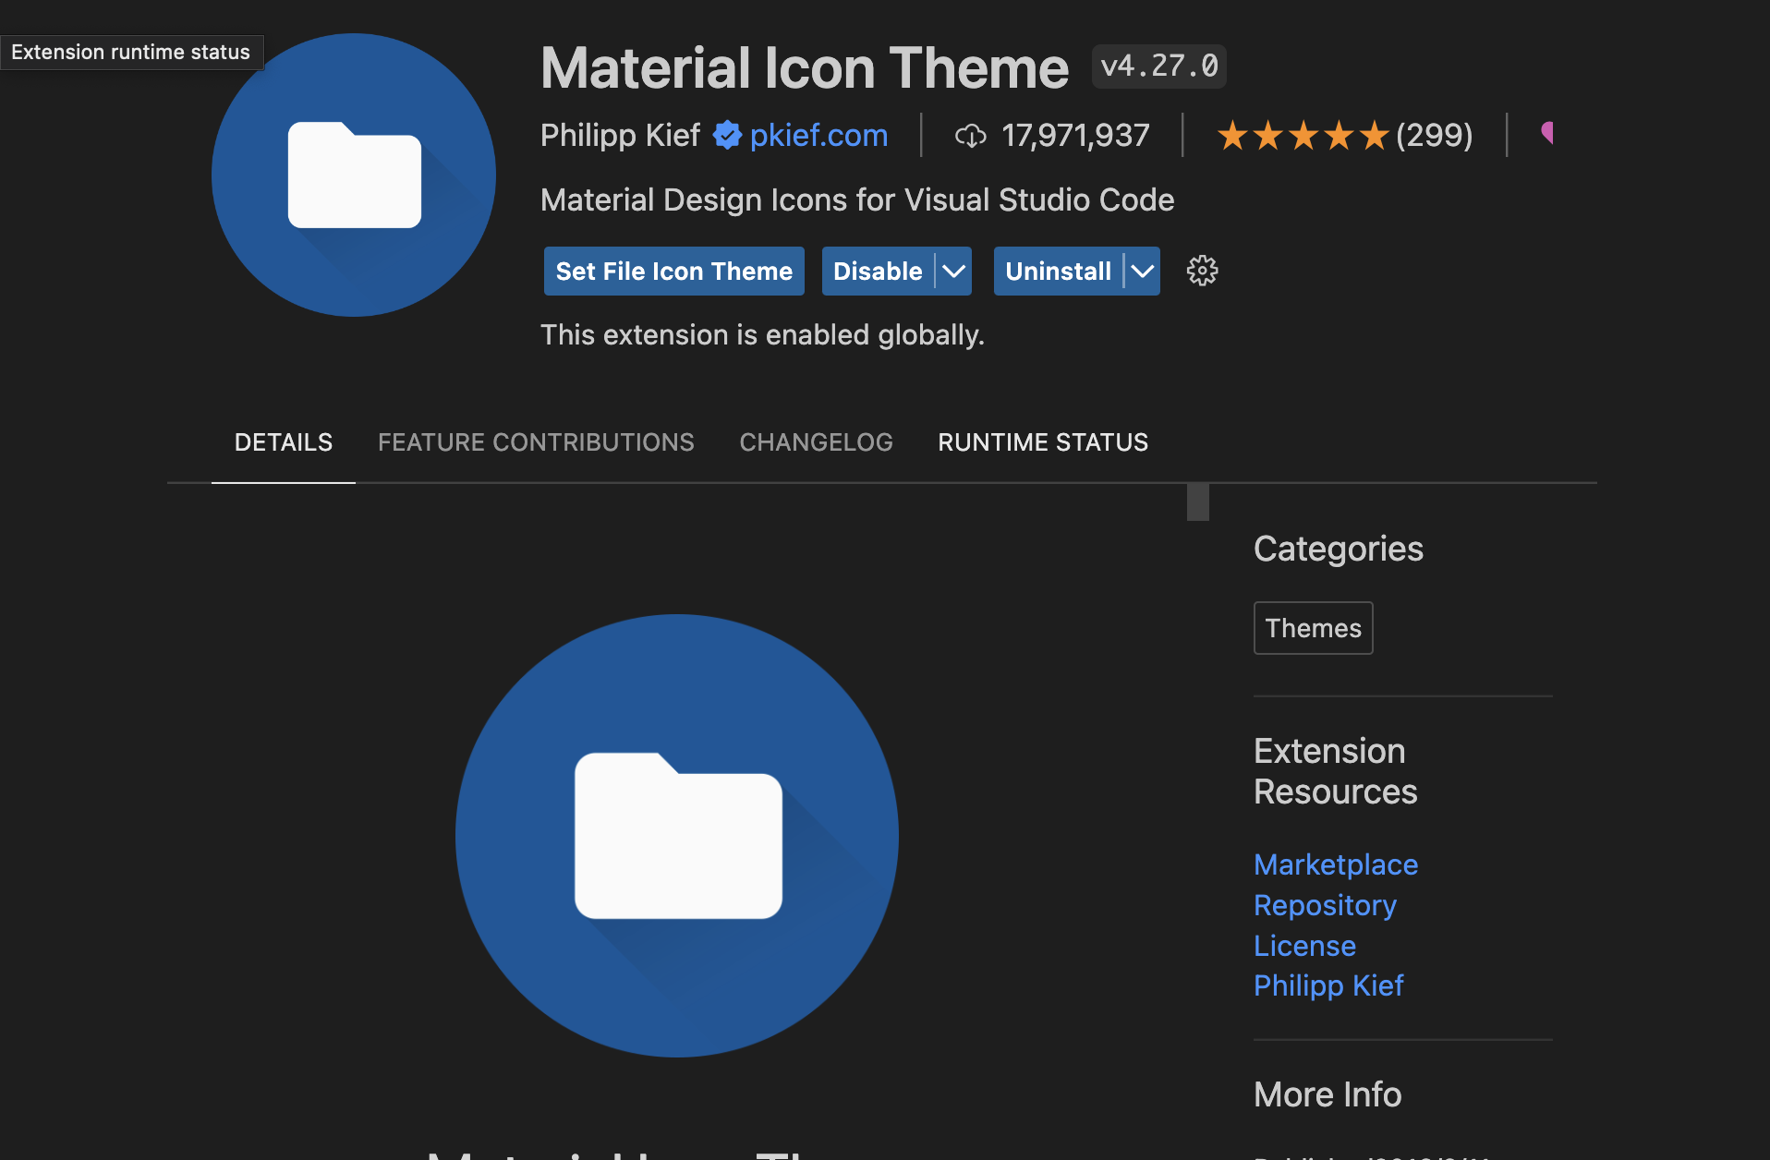This screenshot has width=1770, height=1160.
Task: Open the Changelog tab
Action: pyautogui.click(x=816, y=442)
